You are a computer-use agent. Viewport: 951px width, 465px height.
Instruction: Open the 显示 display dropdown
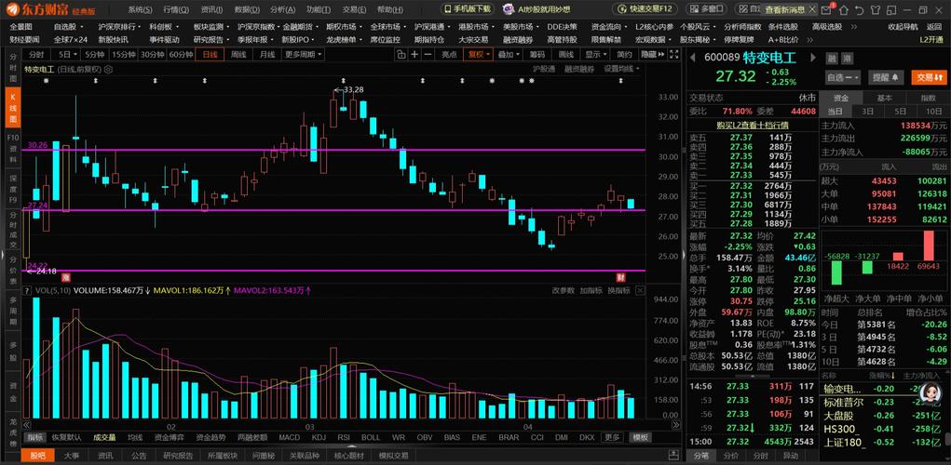pyautogui.click(x=596, y=55)
